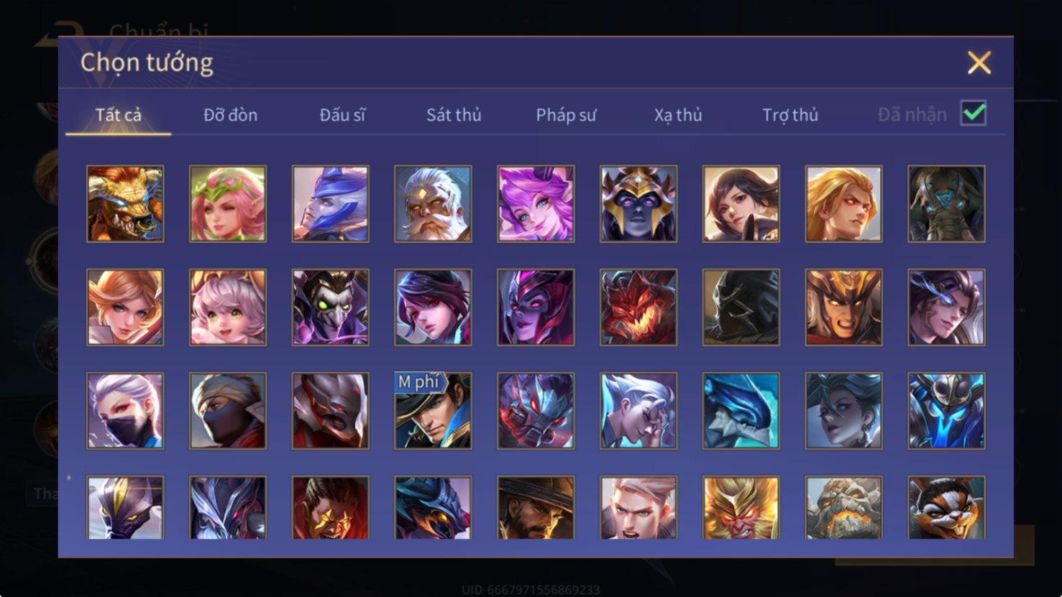Filter by Xạ thủ tab
Image resolution: width=1062 pixels, height=597 pixels.
678,115
